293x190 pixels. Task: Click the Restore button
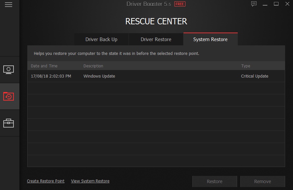[214, 181]
